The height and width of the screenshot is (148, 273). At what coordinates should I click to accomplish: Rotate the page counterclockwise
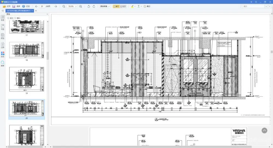(x=88, y=6)
